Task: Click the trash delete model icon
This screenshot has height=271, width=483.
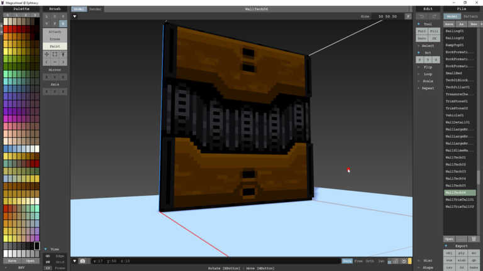Action: (474, 239)
